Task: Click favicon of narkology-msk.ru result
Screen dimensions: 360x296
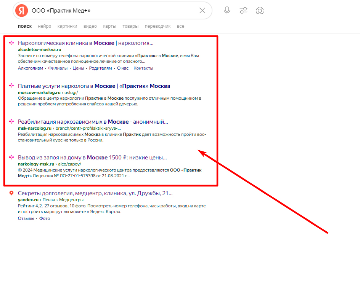Action: (x=11, y=158)
